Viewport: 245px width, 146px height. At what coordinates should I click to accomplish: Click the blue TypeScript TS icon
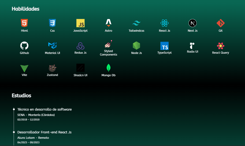click(165, 46)
